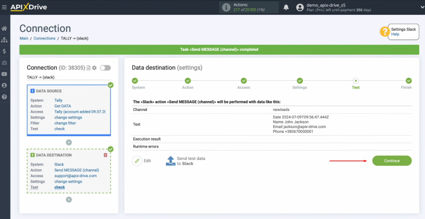
Task: Open the actions info icon
Action: coord(226,7)
